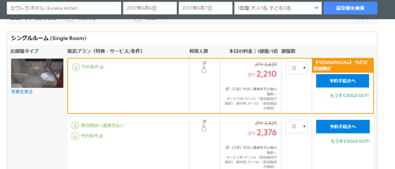Click the guest person icon in JPY 2,210 row
Image resolution: width=395 pixels, height=169 pixels.
[204, 70]
